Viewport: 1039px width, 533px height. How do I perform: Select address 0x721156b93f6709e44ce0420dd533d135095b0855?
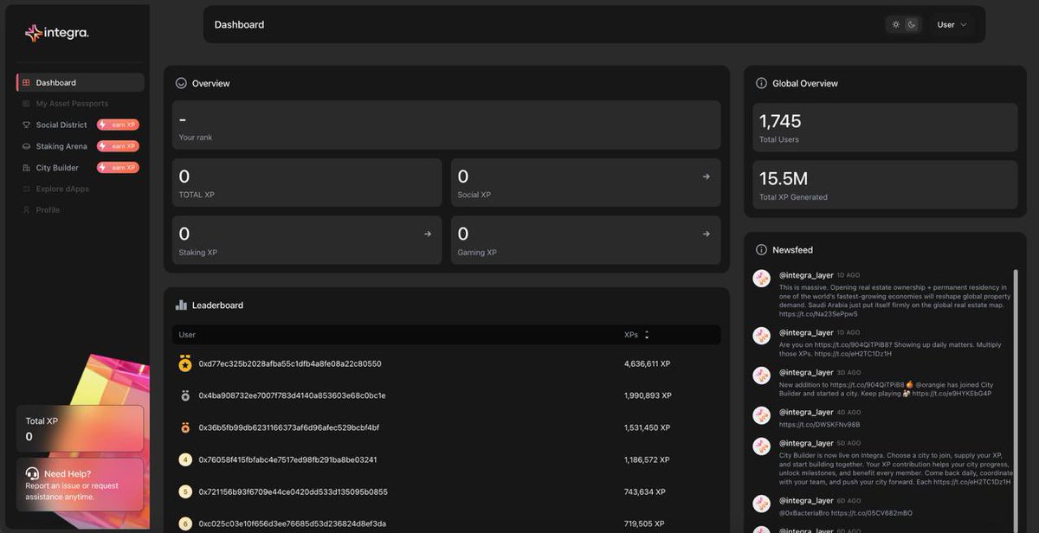tap(293, 491)
